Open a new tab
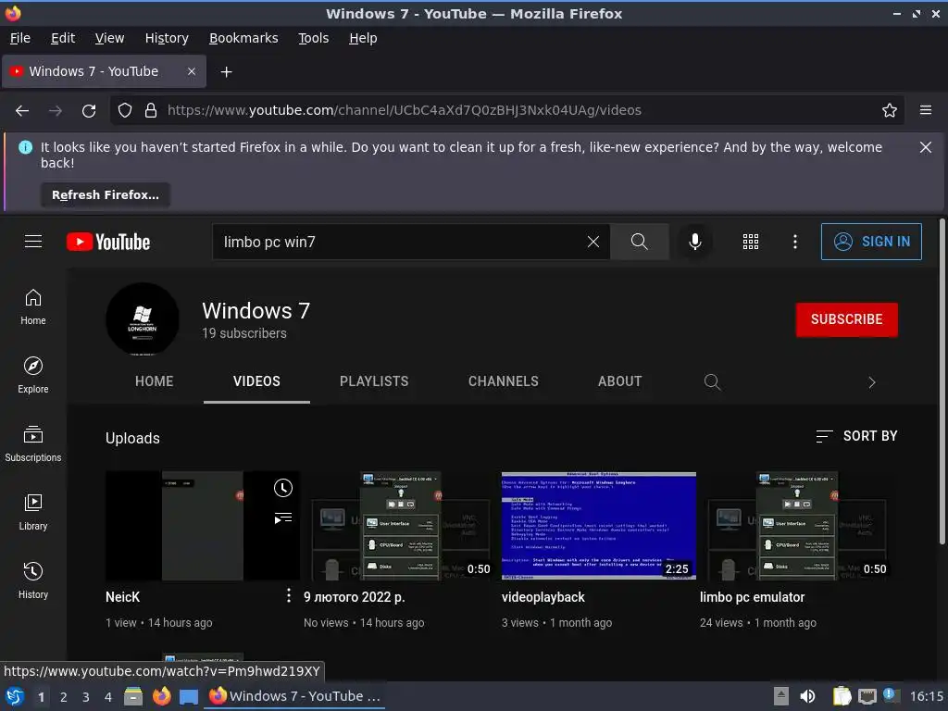Viewport: 948px width, 711px height. [x=226, y=72]
